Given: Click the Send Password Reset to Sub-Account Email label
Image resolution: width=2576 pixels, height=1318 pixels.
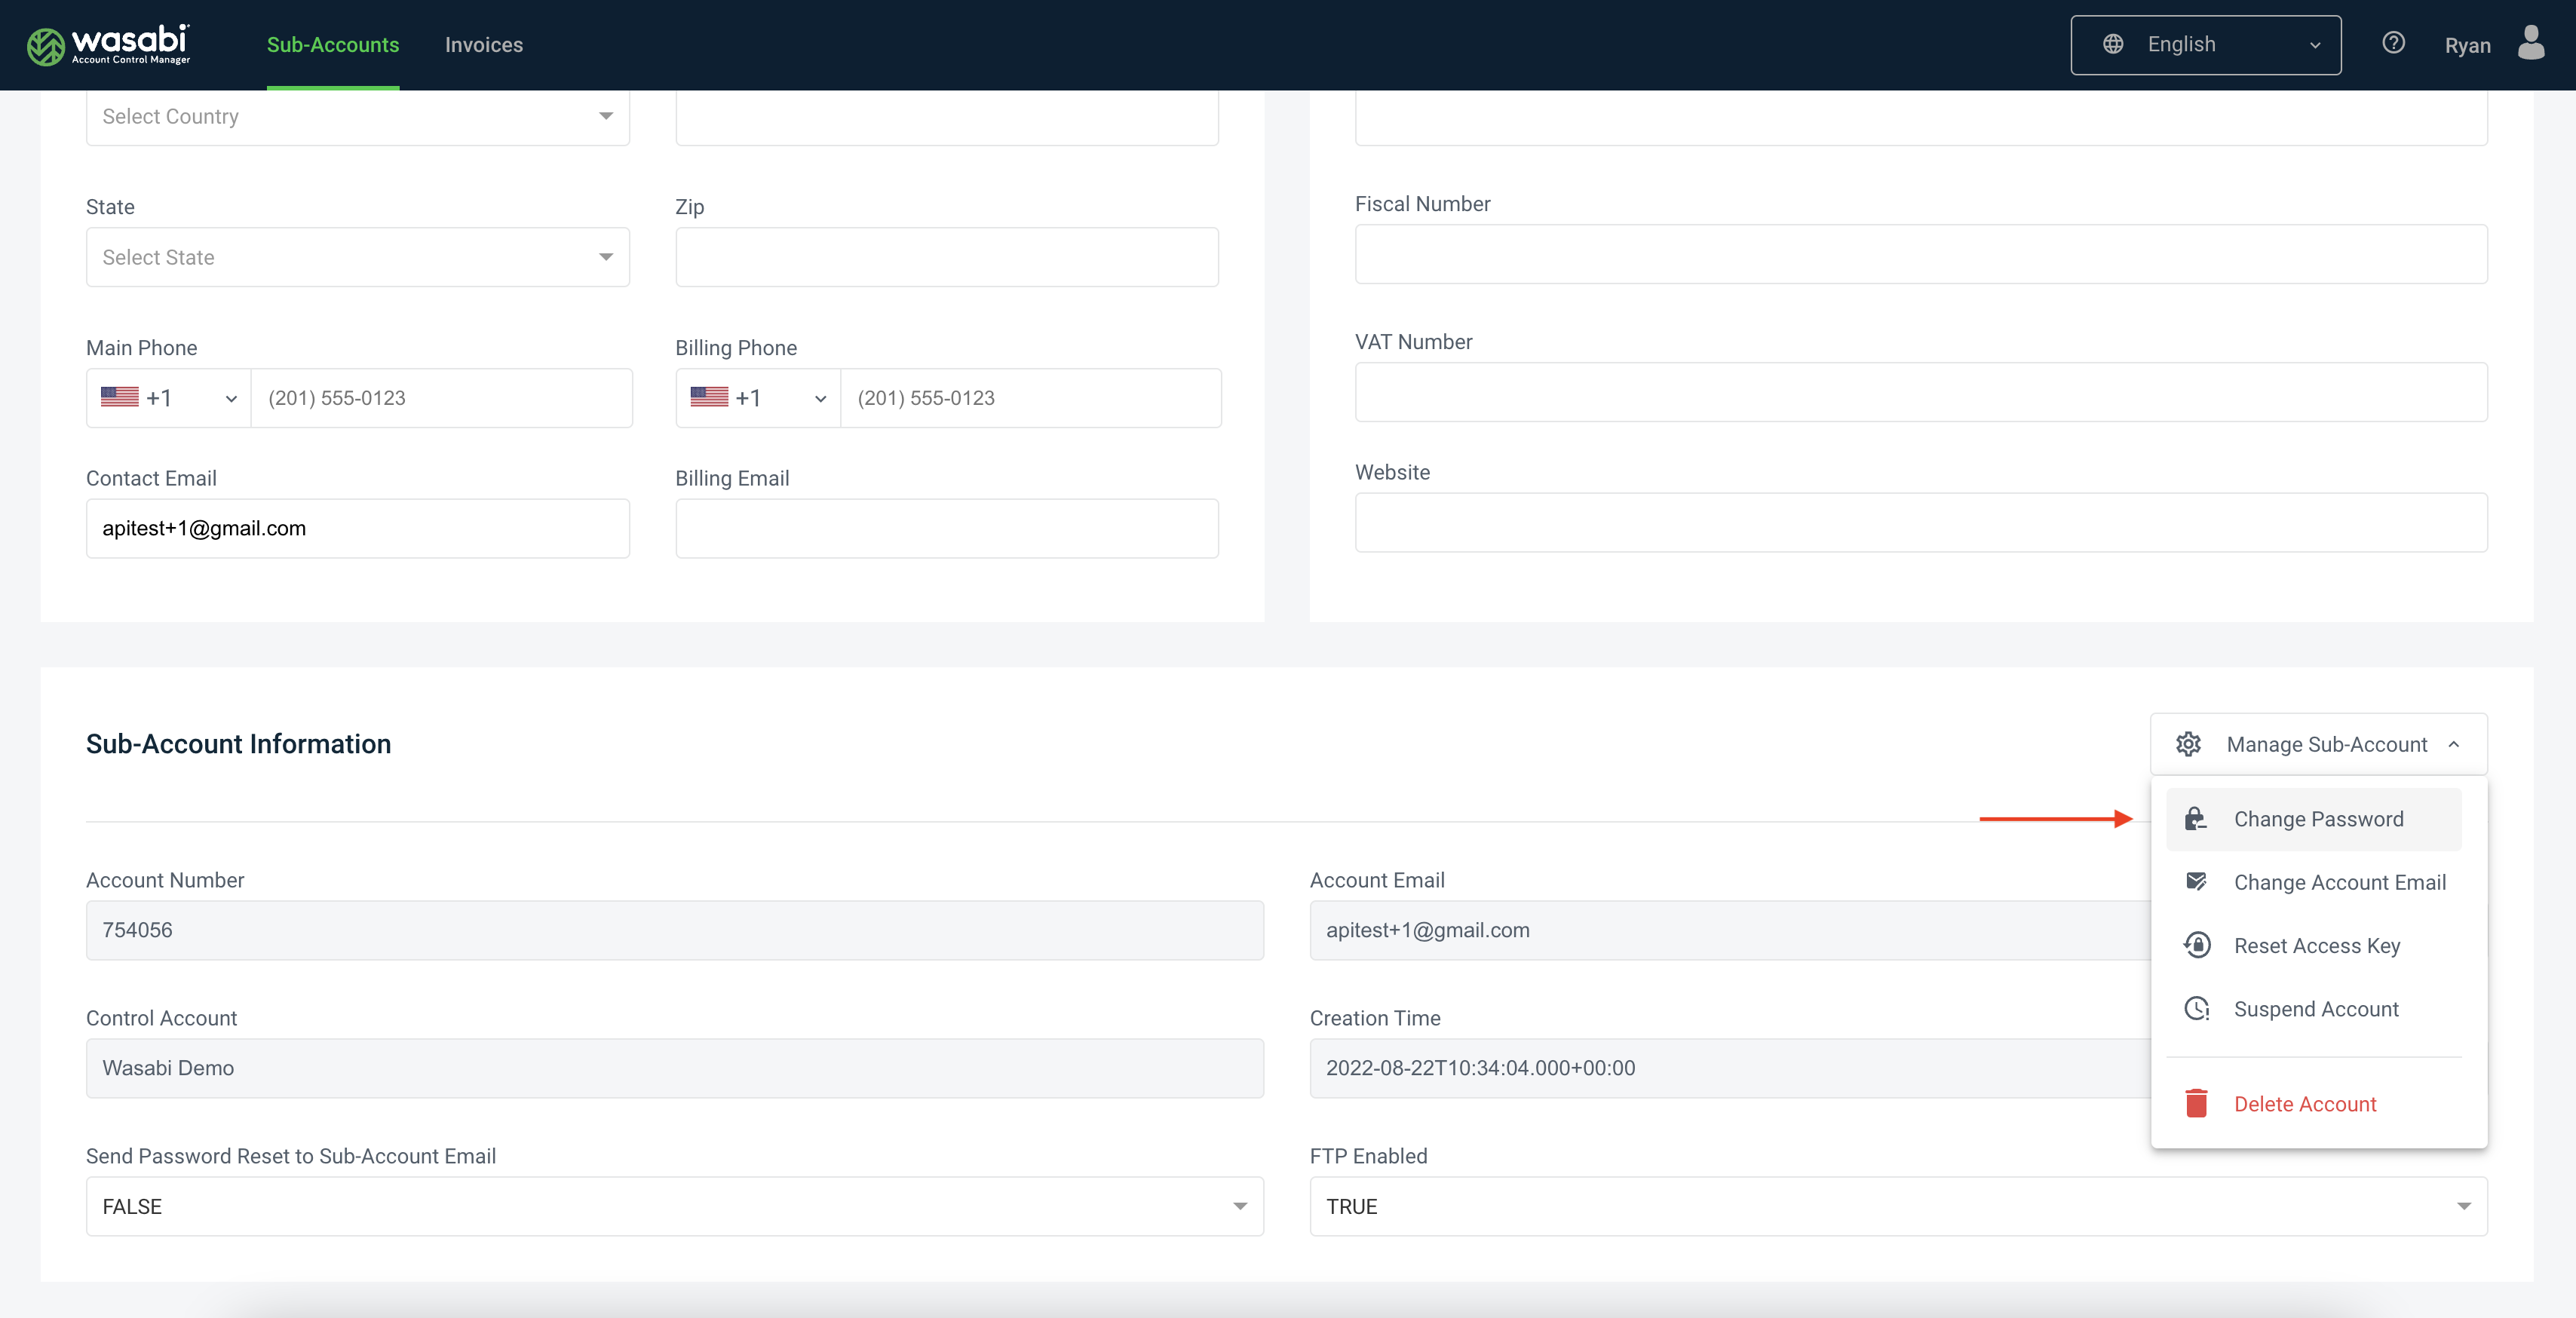Looking at the screenshot, I should (x=290, y=1156).
